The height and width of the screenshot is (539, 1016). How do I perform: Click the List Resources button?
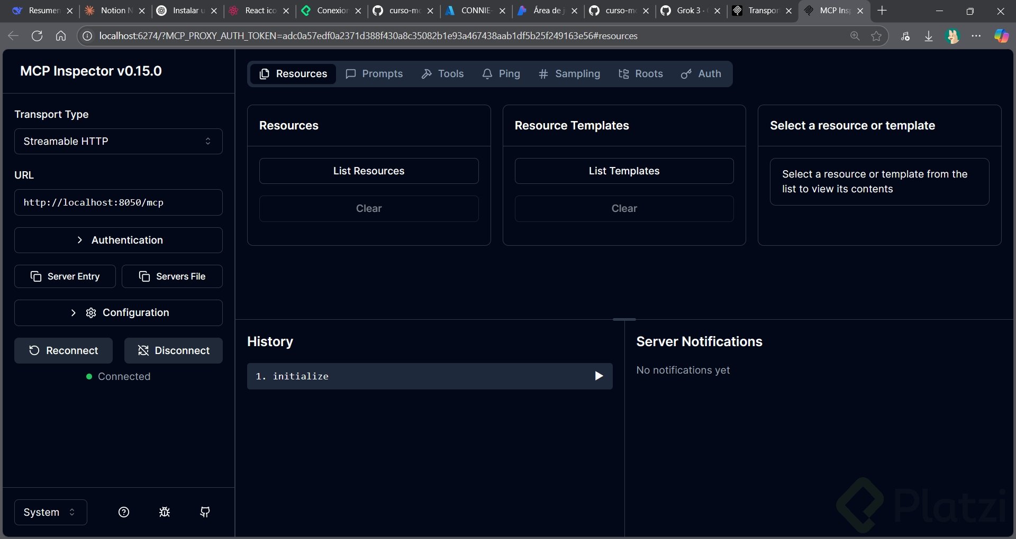(368, 171)
